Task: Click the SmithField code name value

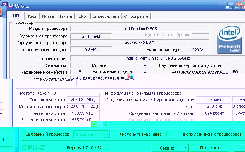Action: (x=91, y=36)
